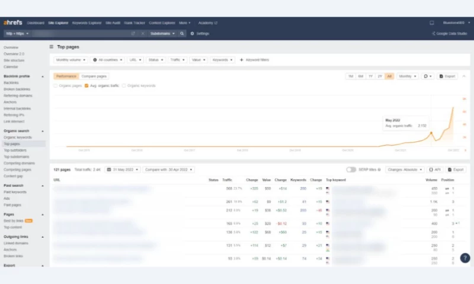This screenshot has width=474, height=284.
Task: Open the Site Explorer tab
Action: 58,23
